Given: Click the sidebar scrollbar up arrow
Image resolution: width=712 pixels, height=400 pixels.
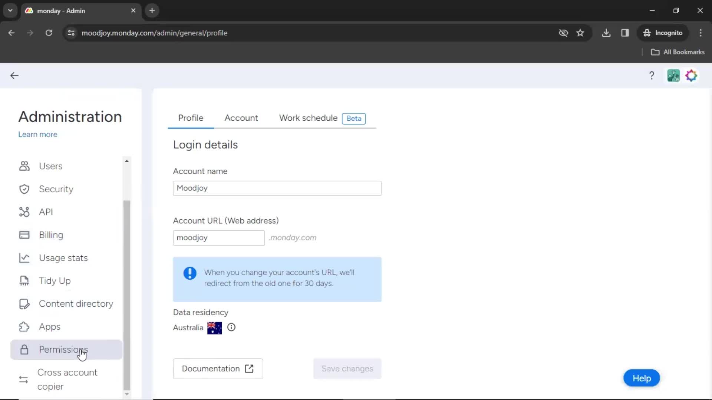Looking at the screenshot, I should 127,161.
